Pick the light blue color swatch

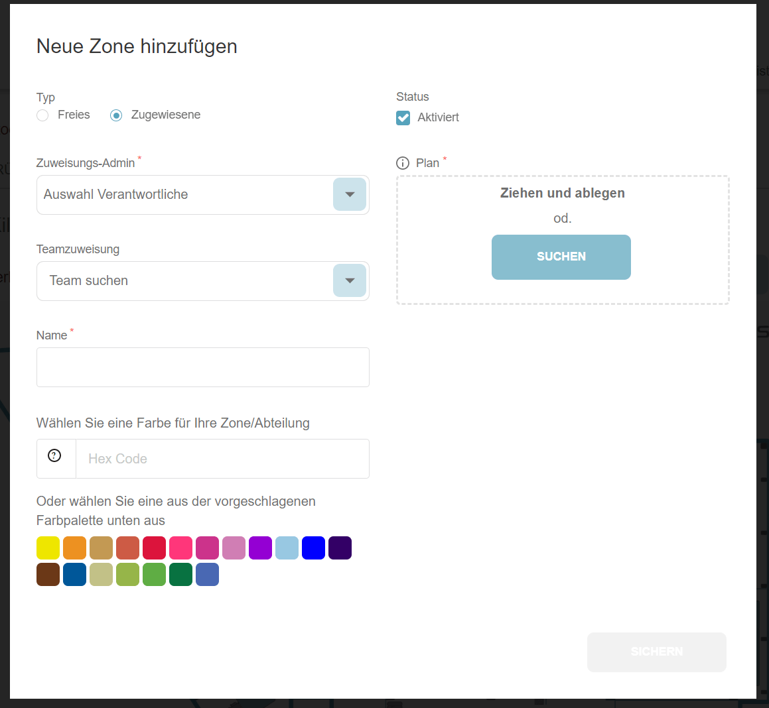point(287,548)
